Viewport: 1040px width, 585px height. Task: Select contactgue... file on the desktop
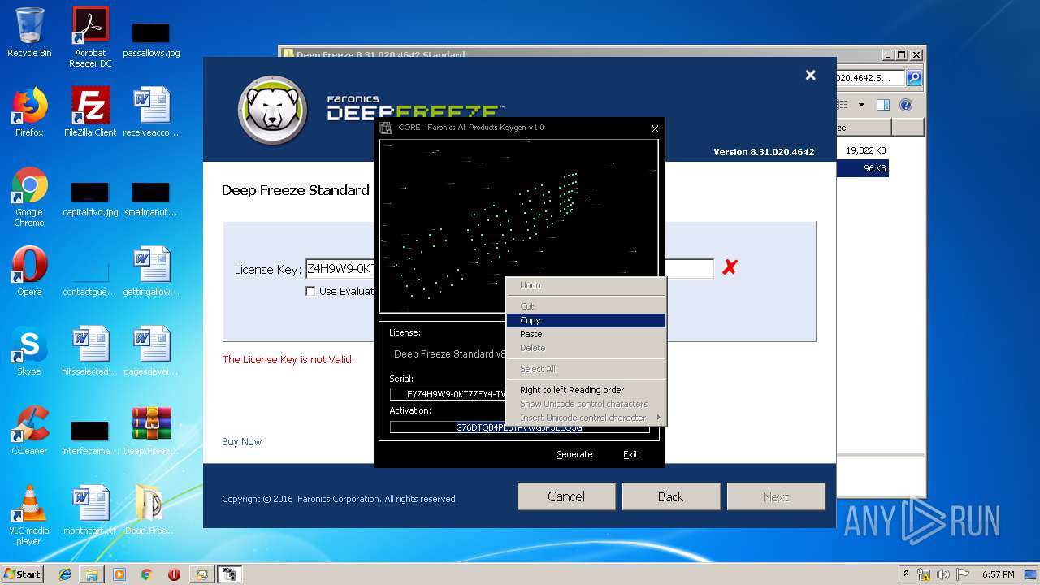click(90, 278)
